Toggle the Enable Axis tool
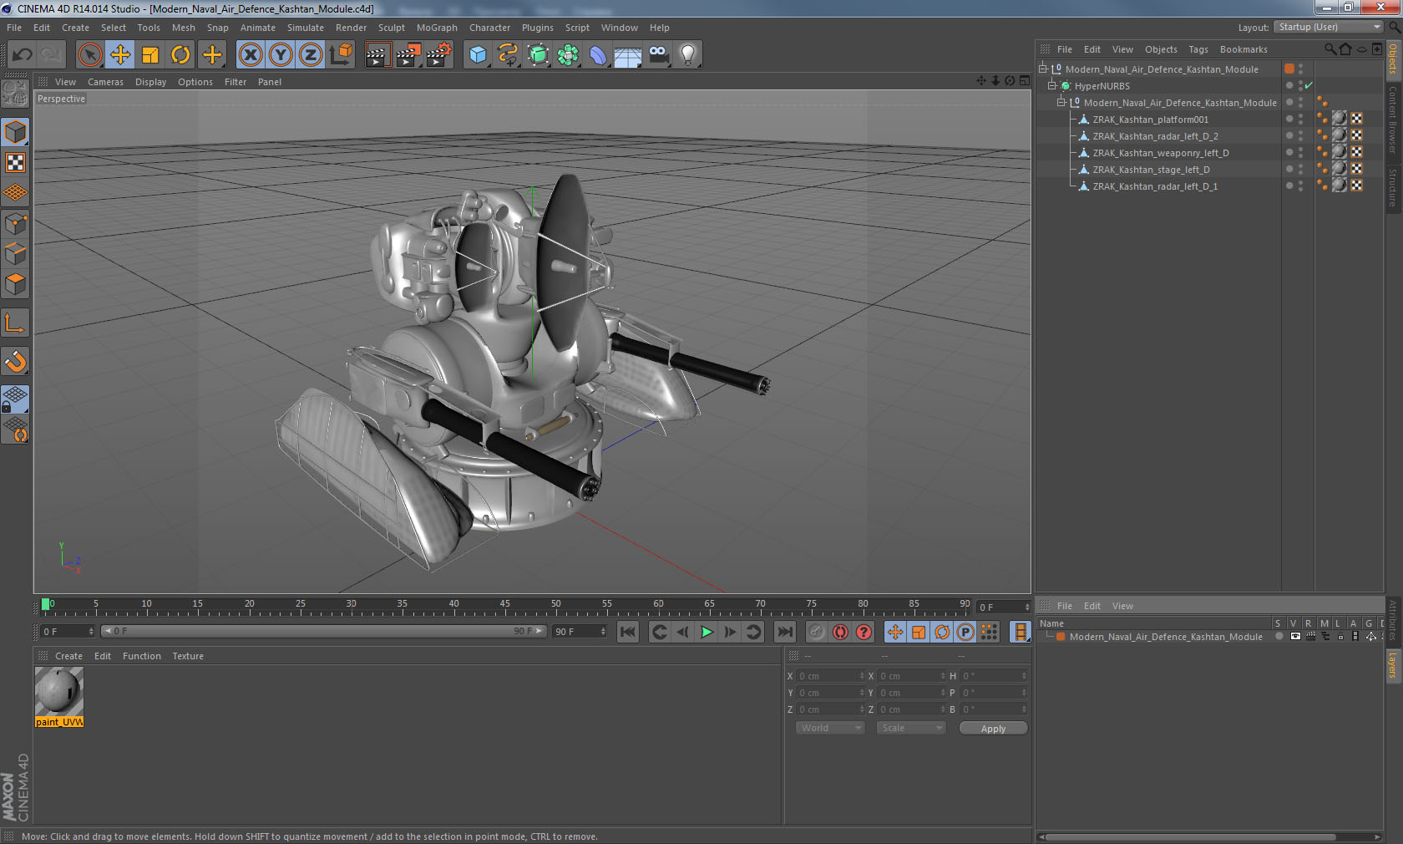 point(16,323)
